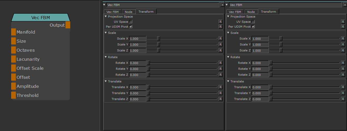Collapse the Scale section in the right panel
Image resolution: width=347 pixels, height=131 pixels.
click(228, 33)
